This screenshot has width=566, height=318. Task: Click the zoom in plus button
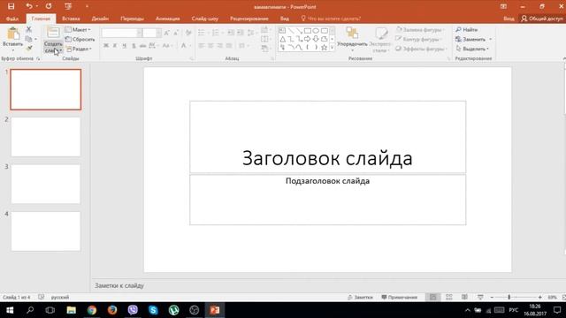539,297
